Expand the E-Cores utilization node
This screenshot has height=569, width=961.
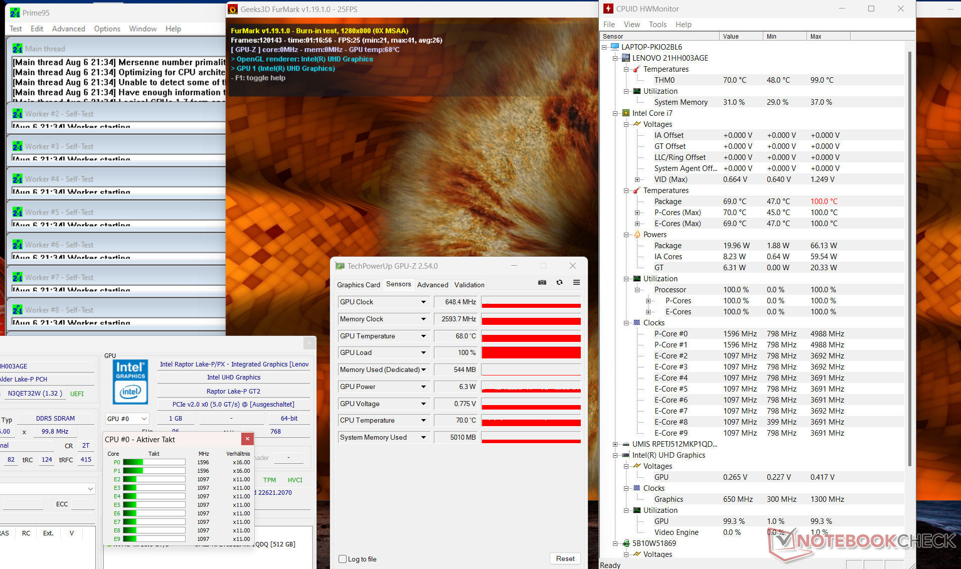tap(648, 312)
